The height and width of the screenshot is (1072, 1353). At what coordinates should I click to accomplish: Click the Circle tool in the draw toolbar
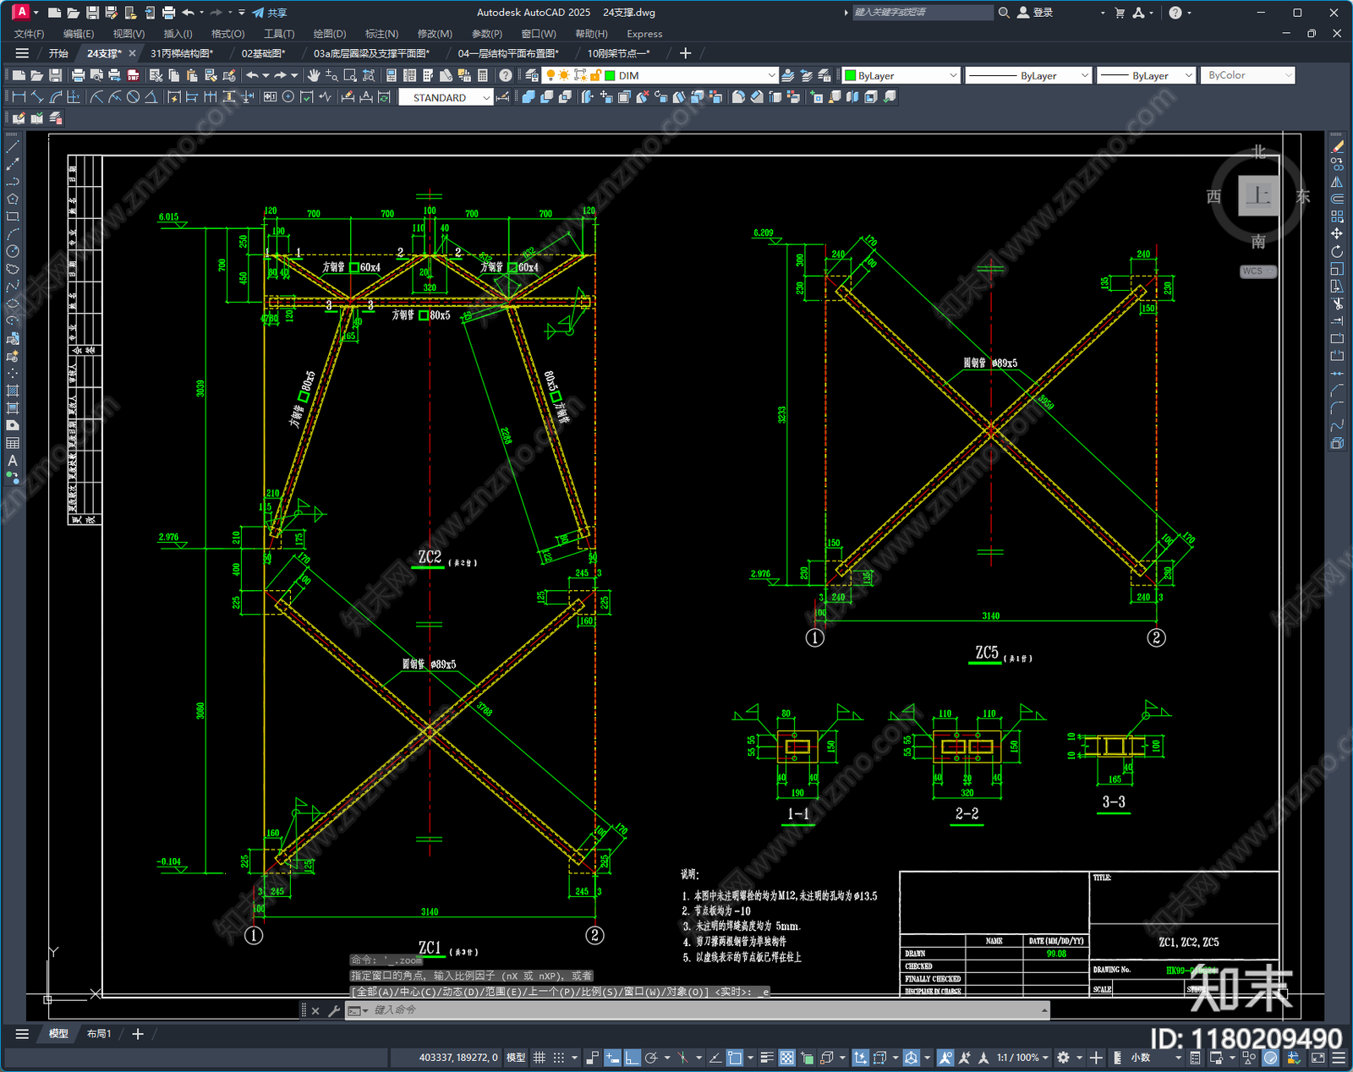click(13, 251)
